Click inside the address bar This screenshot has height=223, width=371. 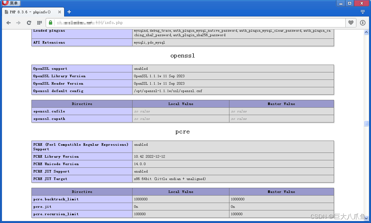click(x=162, y=23)
